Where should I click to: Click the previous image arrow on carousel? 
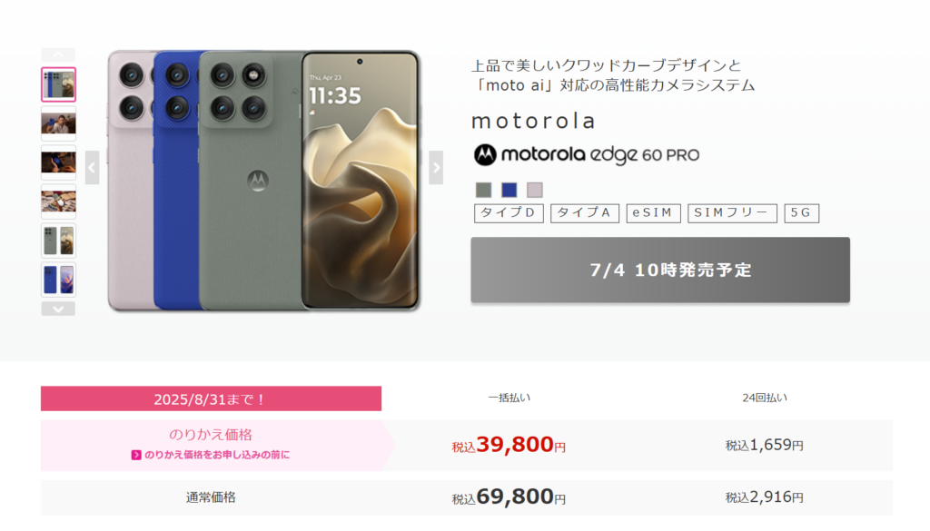(x=92, y=168)
